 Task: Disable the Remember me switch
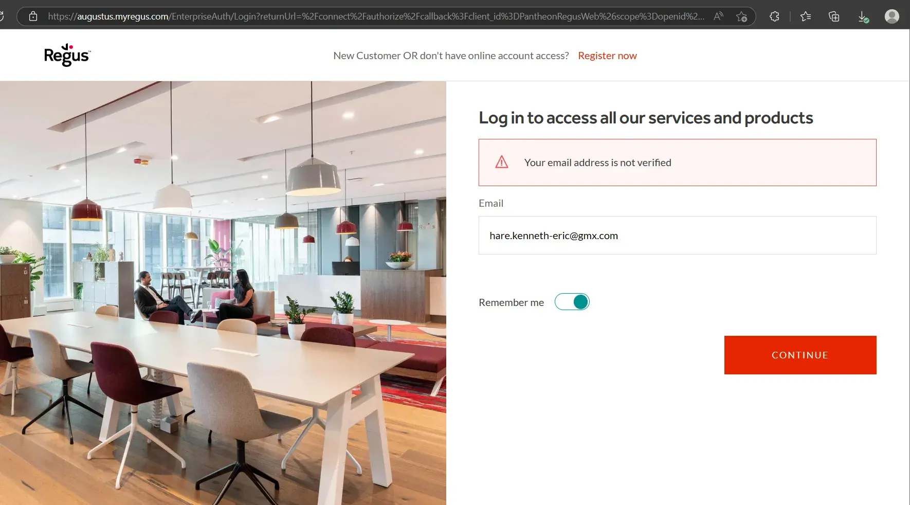572,302
